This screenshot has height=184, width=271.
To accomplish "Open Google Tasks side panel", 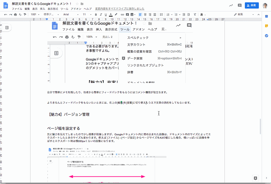I will click(x=266, y=36).
